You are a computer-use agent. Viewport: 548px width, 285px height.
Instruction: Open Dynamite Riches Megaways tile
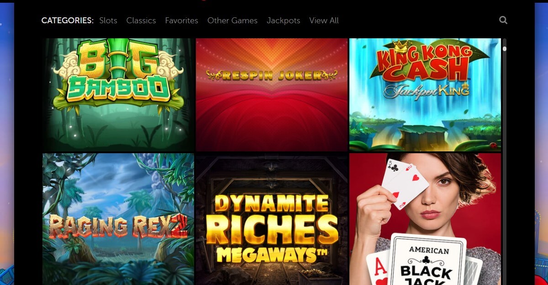pos(272,219)
